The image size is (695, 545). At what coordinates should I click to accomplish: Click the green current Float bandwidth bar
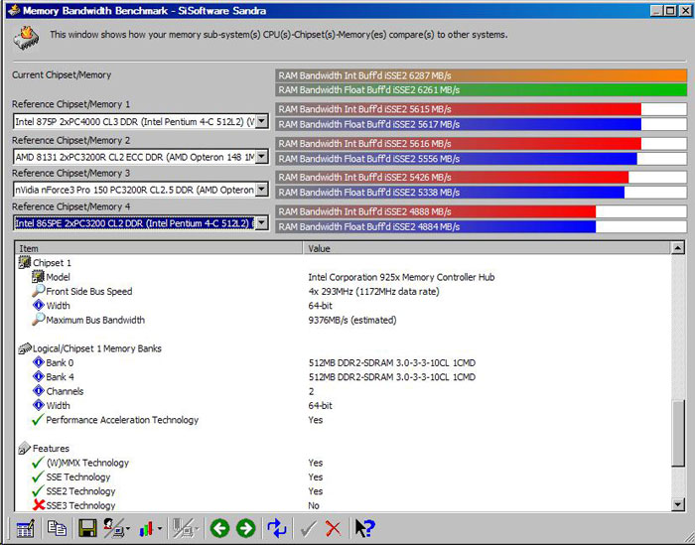coord(481,90)
